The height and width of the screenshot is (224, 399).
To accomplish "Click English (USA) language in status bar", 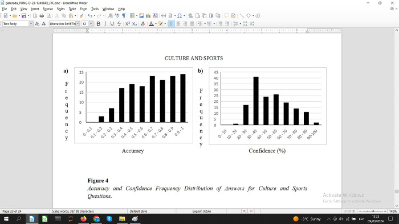I will pyautogui.click(x=202, y=211).
